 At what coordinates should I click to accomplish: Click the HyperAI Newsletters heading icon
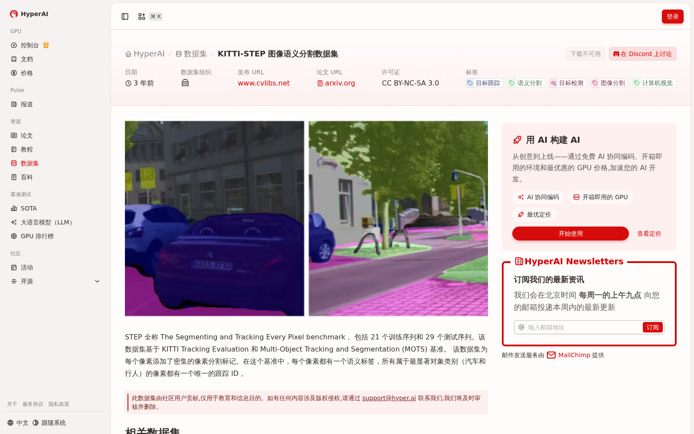(x=519, y=261)
